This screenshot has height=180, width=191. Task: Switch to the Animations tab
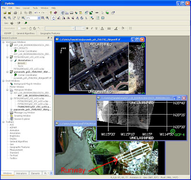pyautogui.click(x=21, y=173)
